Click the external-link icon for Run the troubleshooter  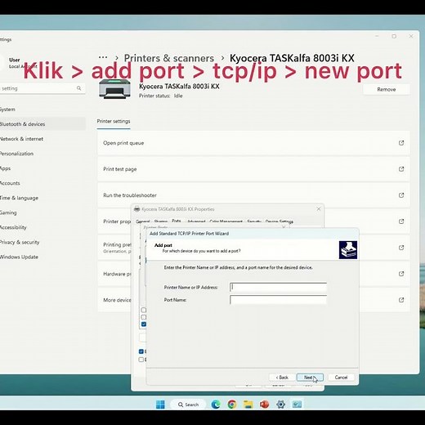(x=401, y=195)
